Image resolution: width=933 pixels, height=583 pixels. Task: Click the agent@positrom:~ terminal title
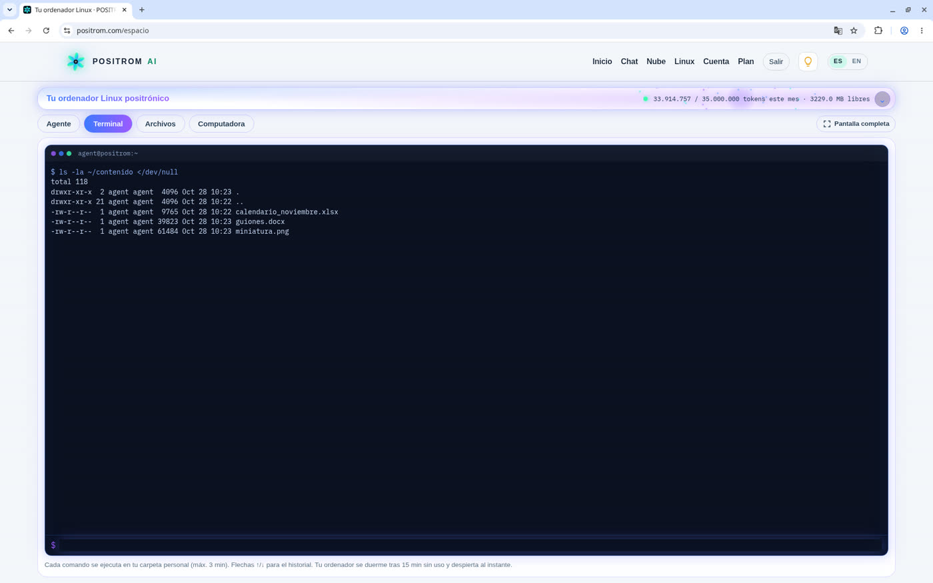tap(108, 154)
